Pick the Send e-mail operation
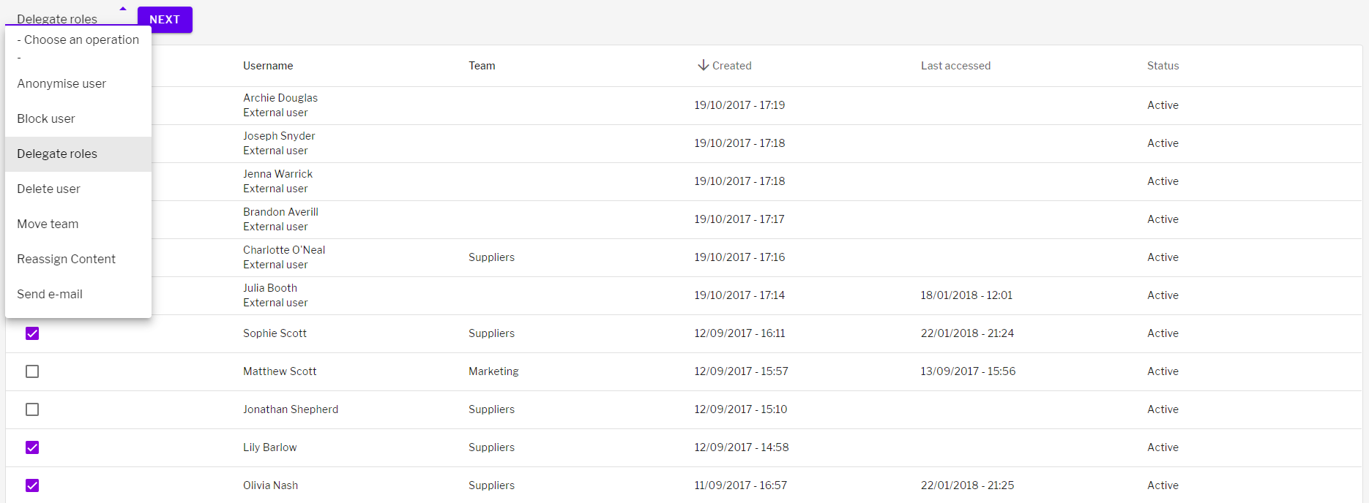Screen dimensions: 1369x503 [50, 294]
